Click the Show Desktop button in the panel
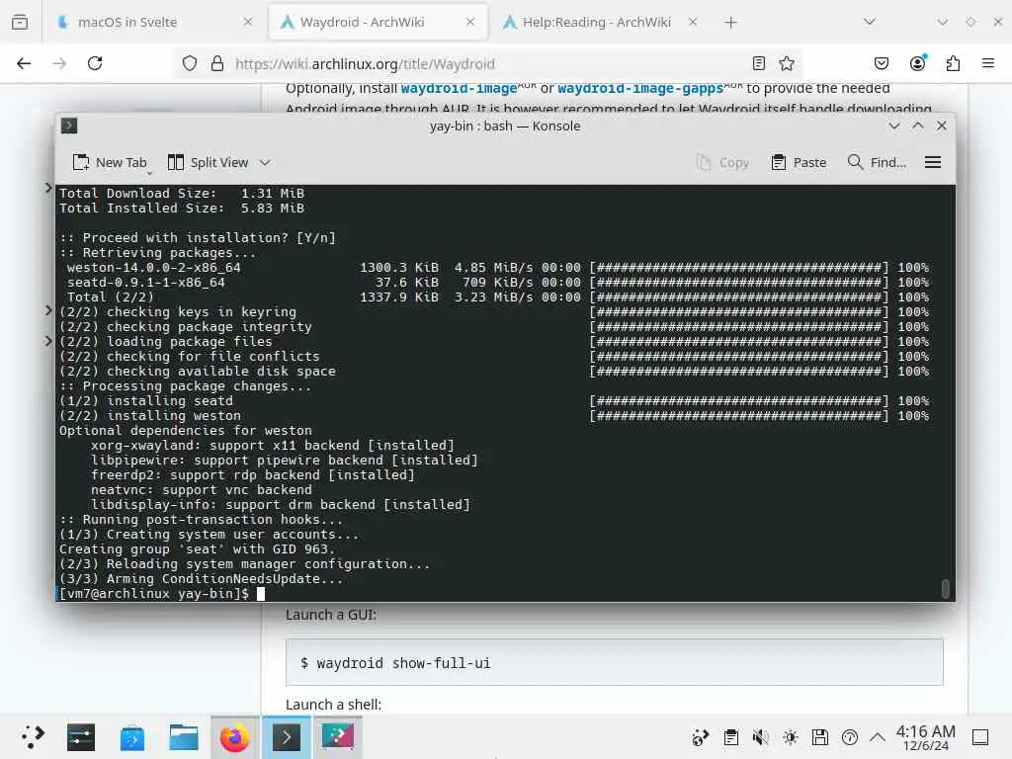 pos(980,737)
